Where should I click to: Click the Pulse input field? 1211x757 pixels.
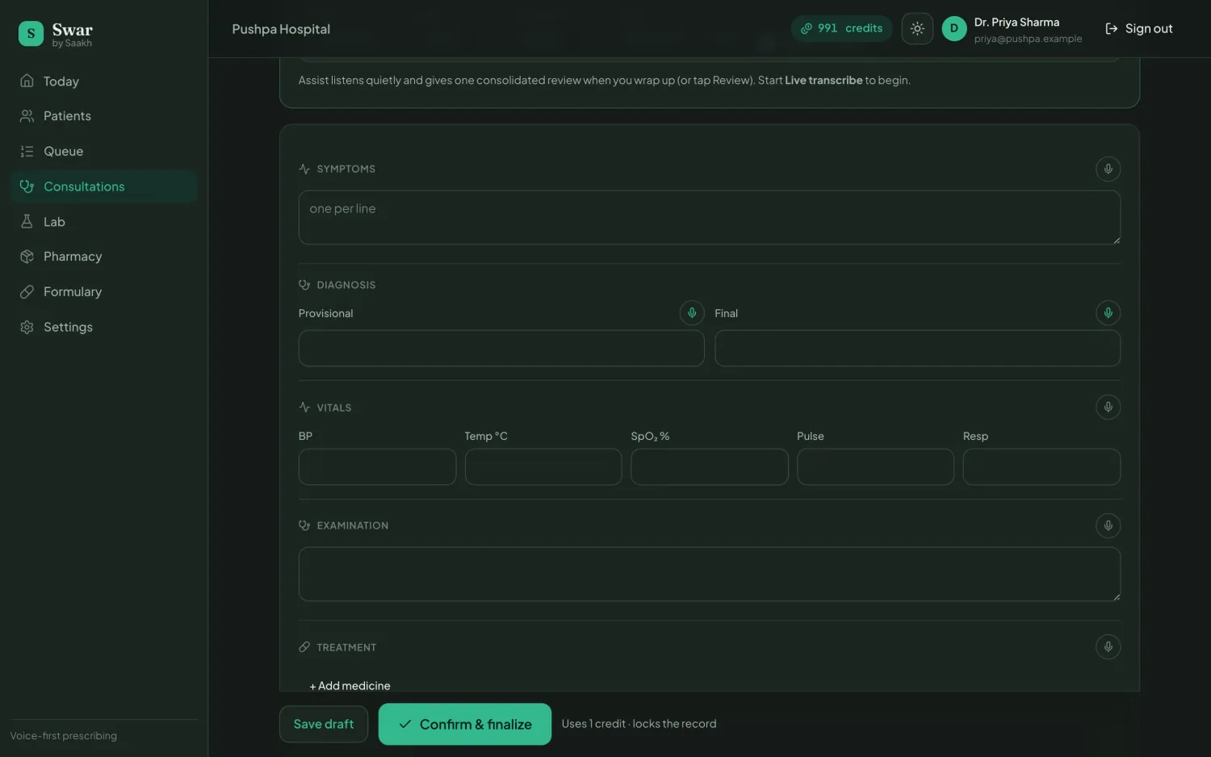[875, 466]
